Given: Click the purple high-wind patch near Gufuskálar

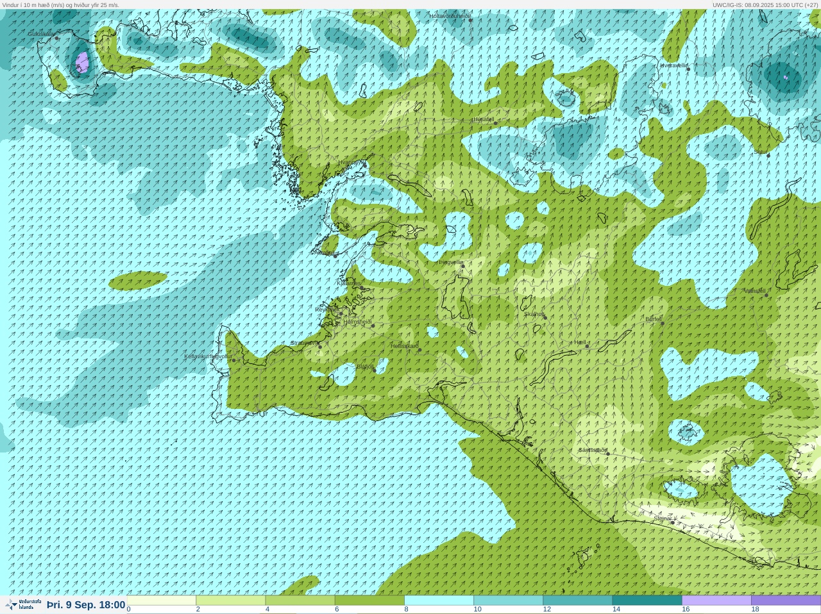Looking at the screenshot, I should [x=82, y=63].
